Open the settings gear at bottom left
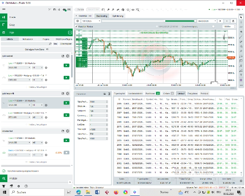Screen dimensions: 245x196 [19, 186]
